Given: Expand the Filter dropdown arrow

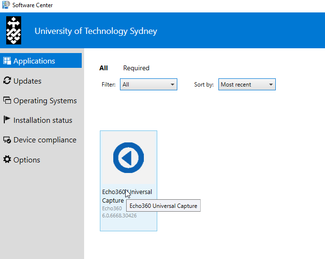Looking at the screenshot, I should tap(173, 85).
